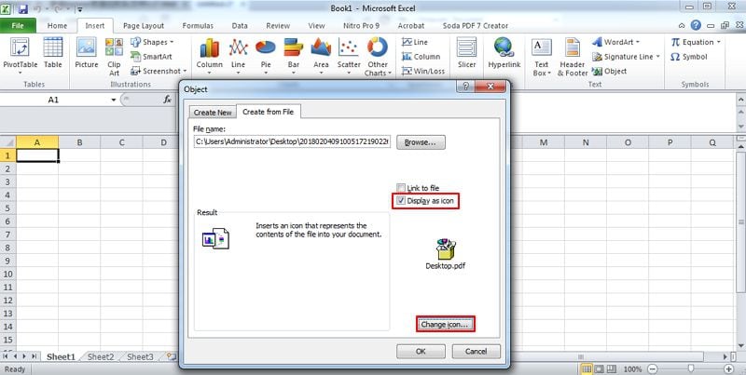Insert a PivotTable from the ribbon
Viewport: 746px width, 375px height.
[x=20, y=55]
